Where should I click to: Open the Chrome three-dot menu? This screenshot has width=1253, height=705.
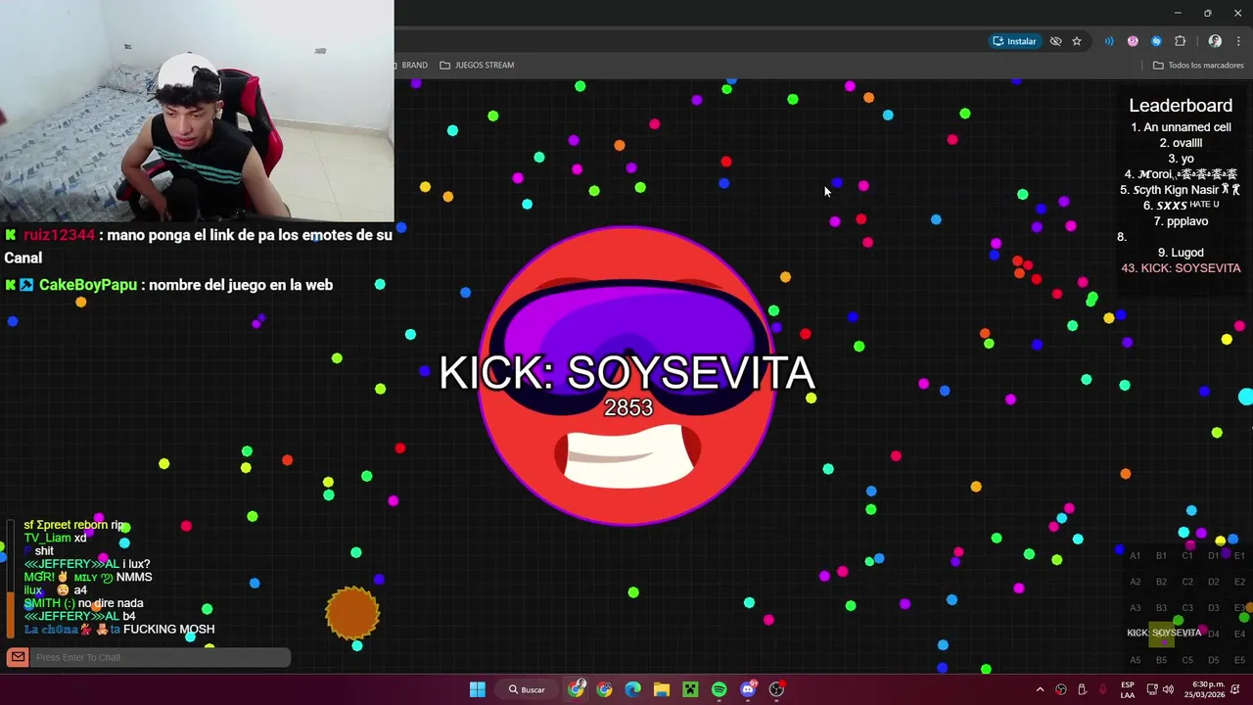point(1238,41)
